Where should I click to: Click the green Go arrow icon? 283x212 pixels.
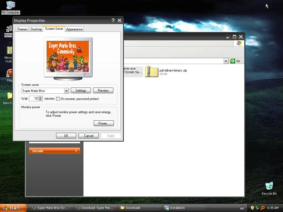233,61
